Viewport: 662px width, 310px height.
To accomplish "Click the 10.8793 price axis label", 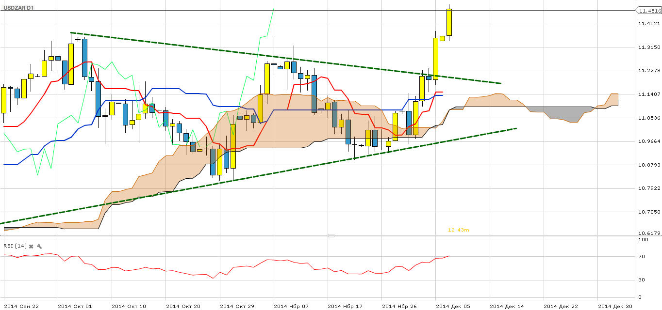I will (649, 165).
